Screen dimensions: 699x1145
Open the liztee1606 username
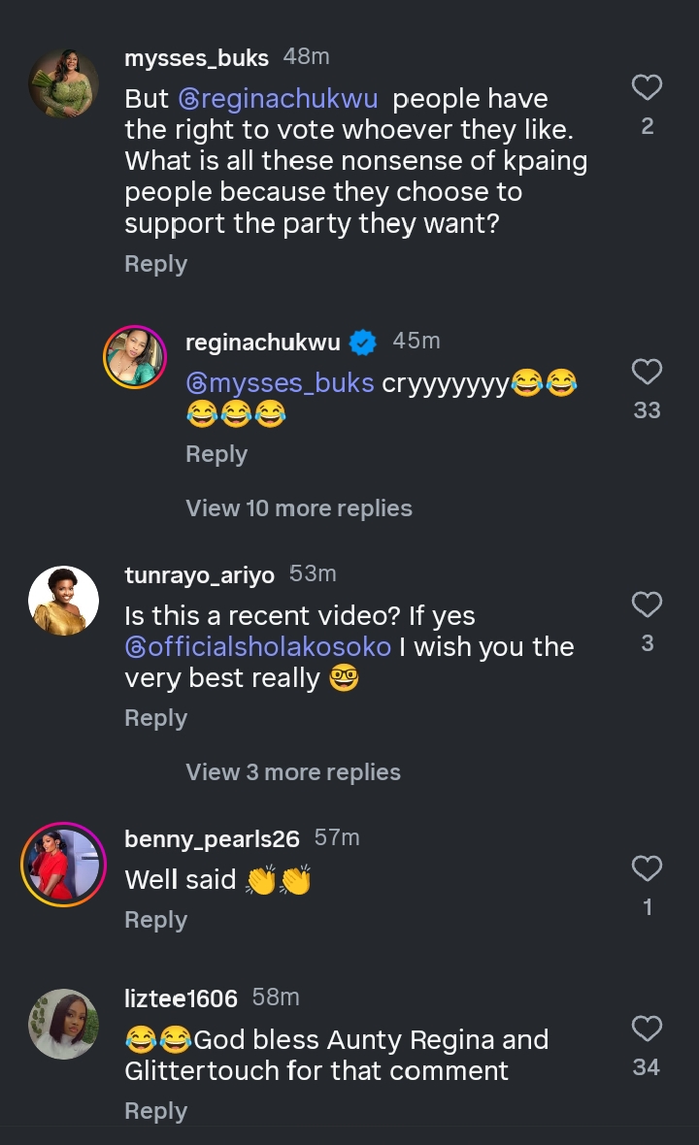click(x=181, y=998)
